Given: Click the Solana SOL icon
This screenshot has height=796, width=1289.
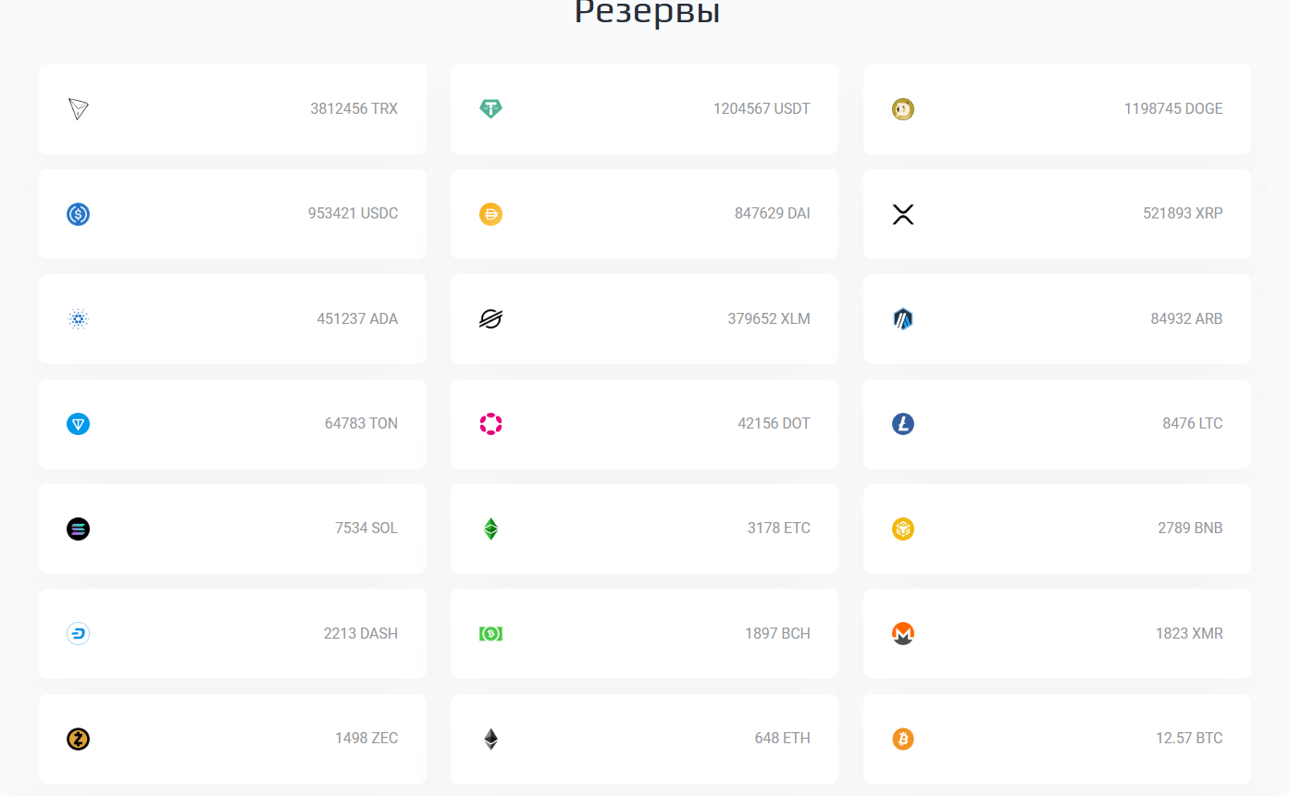Looking at the screenshot, I should [79, 529].
